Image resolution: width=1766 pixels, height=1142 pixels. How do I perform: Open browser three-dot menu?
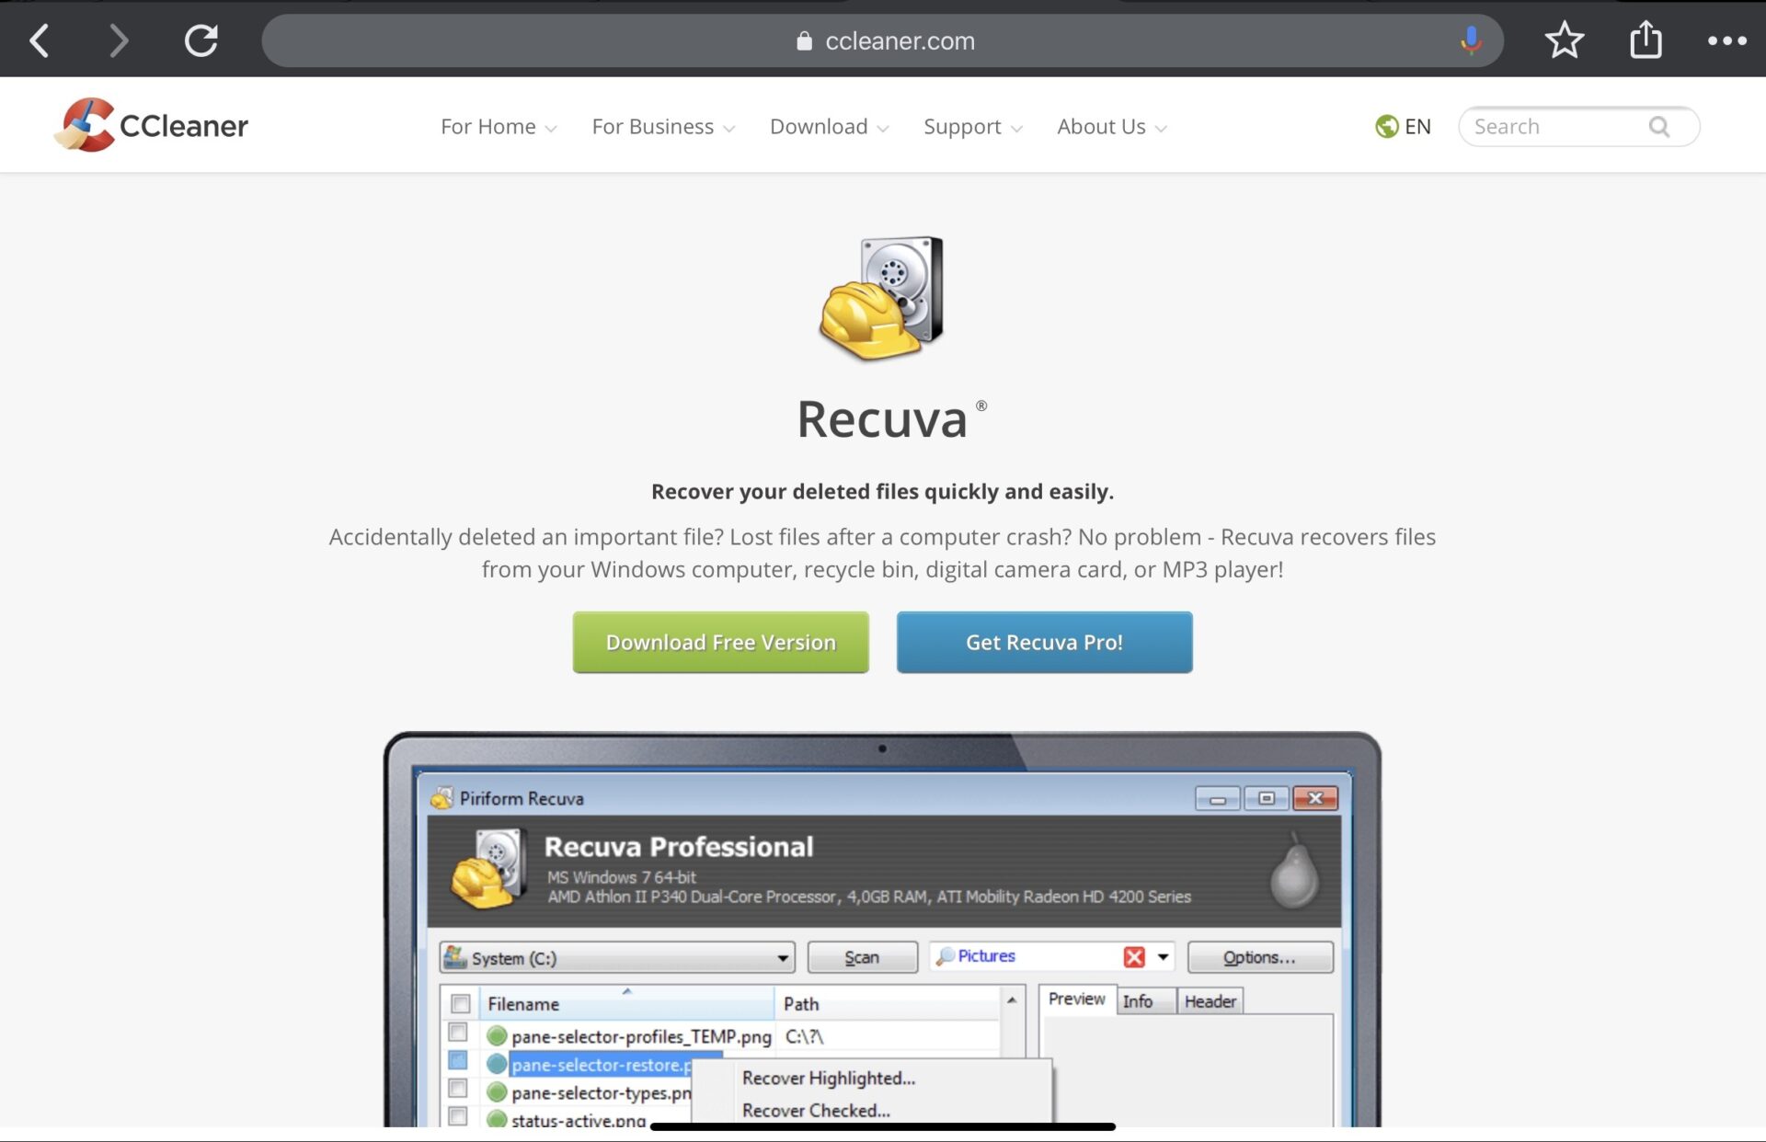[1726, 40]
